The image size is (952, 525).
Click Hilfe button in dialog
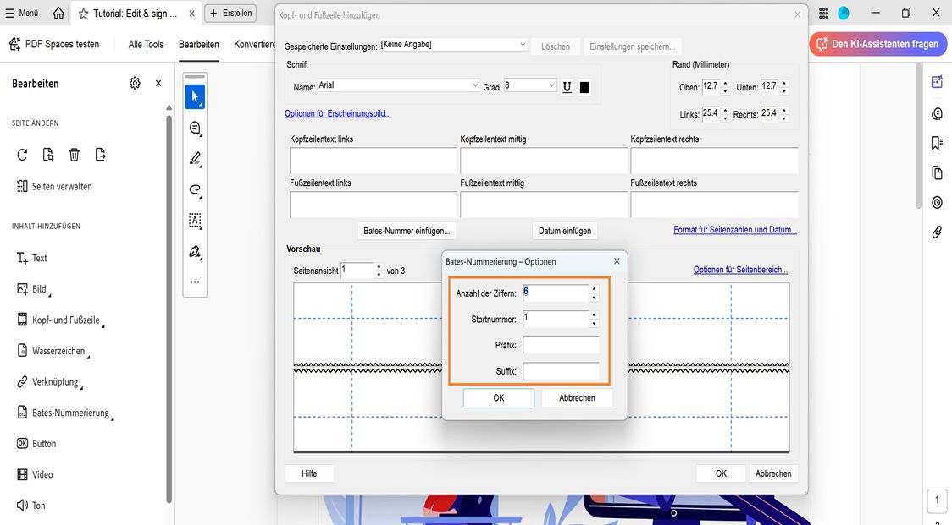point(309,473)
